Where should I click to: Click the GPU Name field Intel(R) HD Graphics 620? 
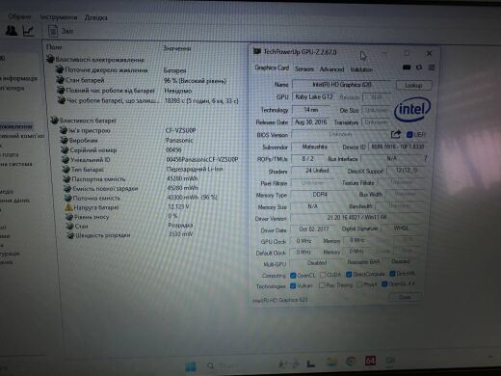[x=341, y=85]
